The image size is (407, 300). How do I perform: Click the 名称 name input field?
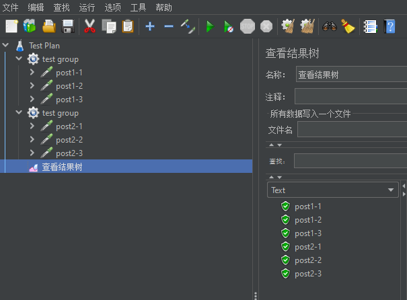click(x=351, y=74)
